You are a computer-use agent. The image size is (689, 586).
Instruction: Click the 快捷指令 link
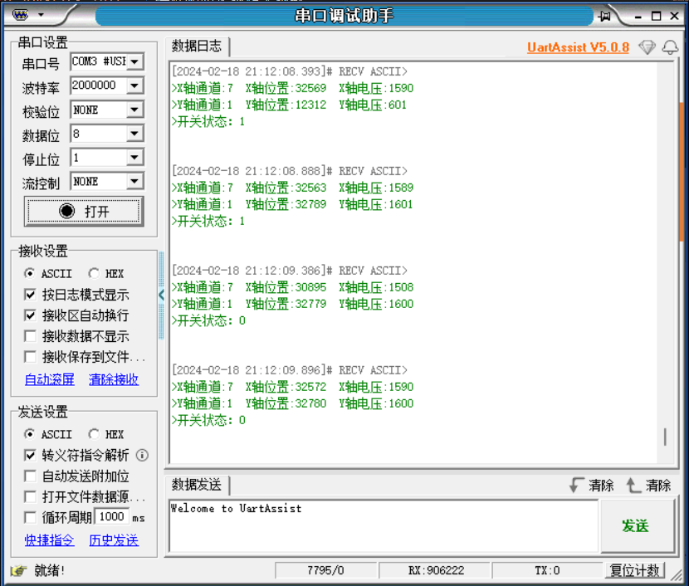pyautogui.click(x=49, y=540)
